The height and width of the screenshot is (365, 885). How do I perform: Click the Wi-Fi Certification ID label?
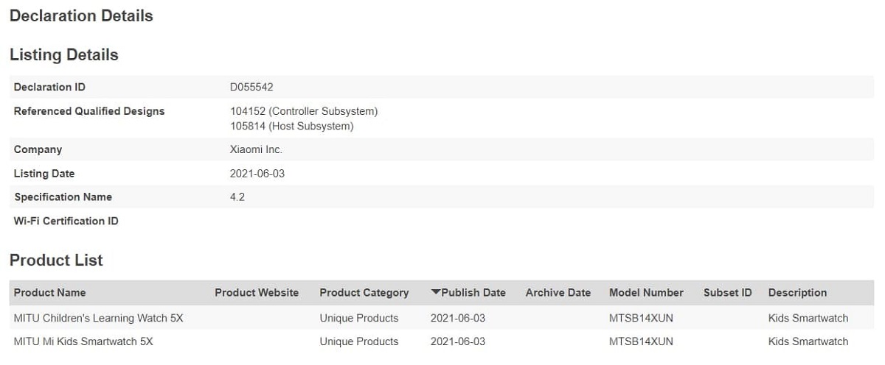click(66, 221)
